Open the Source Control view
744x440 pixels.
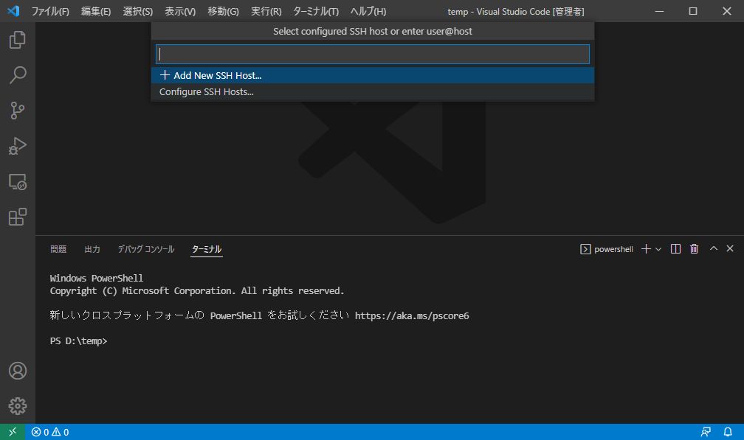pyautogui.click(x=18, y=111)
